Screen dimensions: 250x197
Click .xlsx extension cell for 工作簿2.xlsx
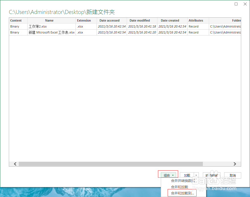point(86,26)
